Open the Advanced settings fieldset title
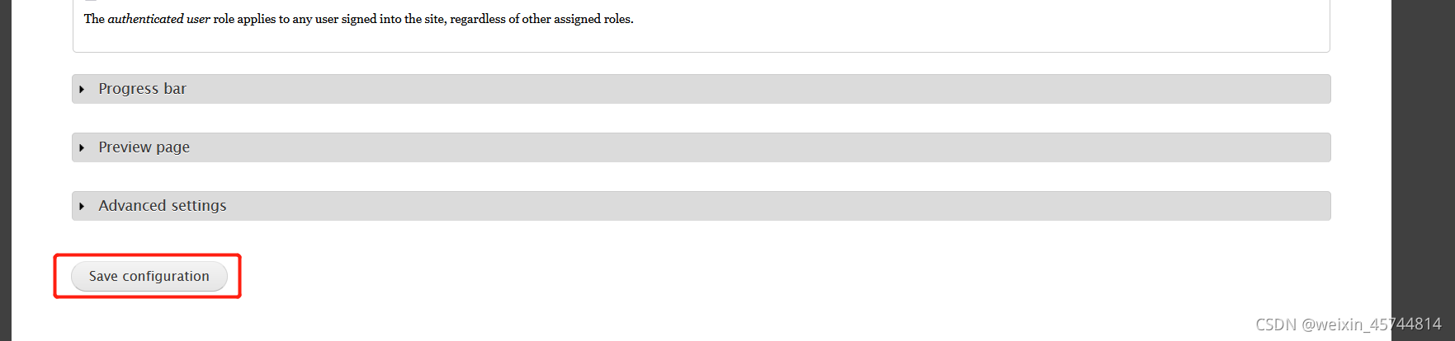 click(x=162, y=206)
